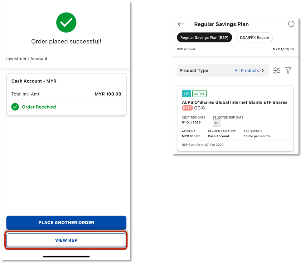The height and width of the screenshot is (264, 305).
Task: Tap the green success checkmark icon
Action: pyautogui.click(x=66, y=23)
